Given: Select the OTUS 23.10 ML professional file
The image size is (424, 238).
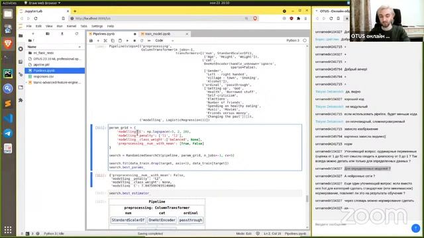Looking at the screenshot, I should (54, 59).
